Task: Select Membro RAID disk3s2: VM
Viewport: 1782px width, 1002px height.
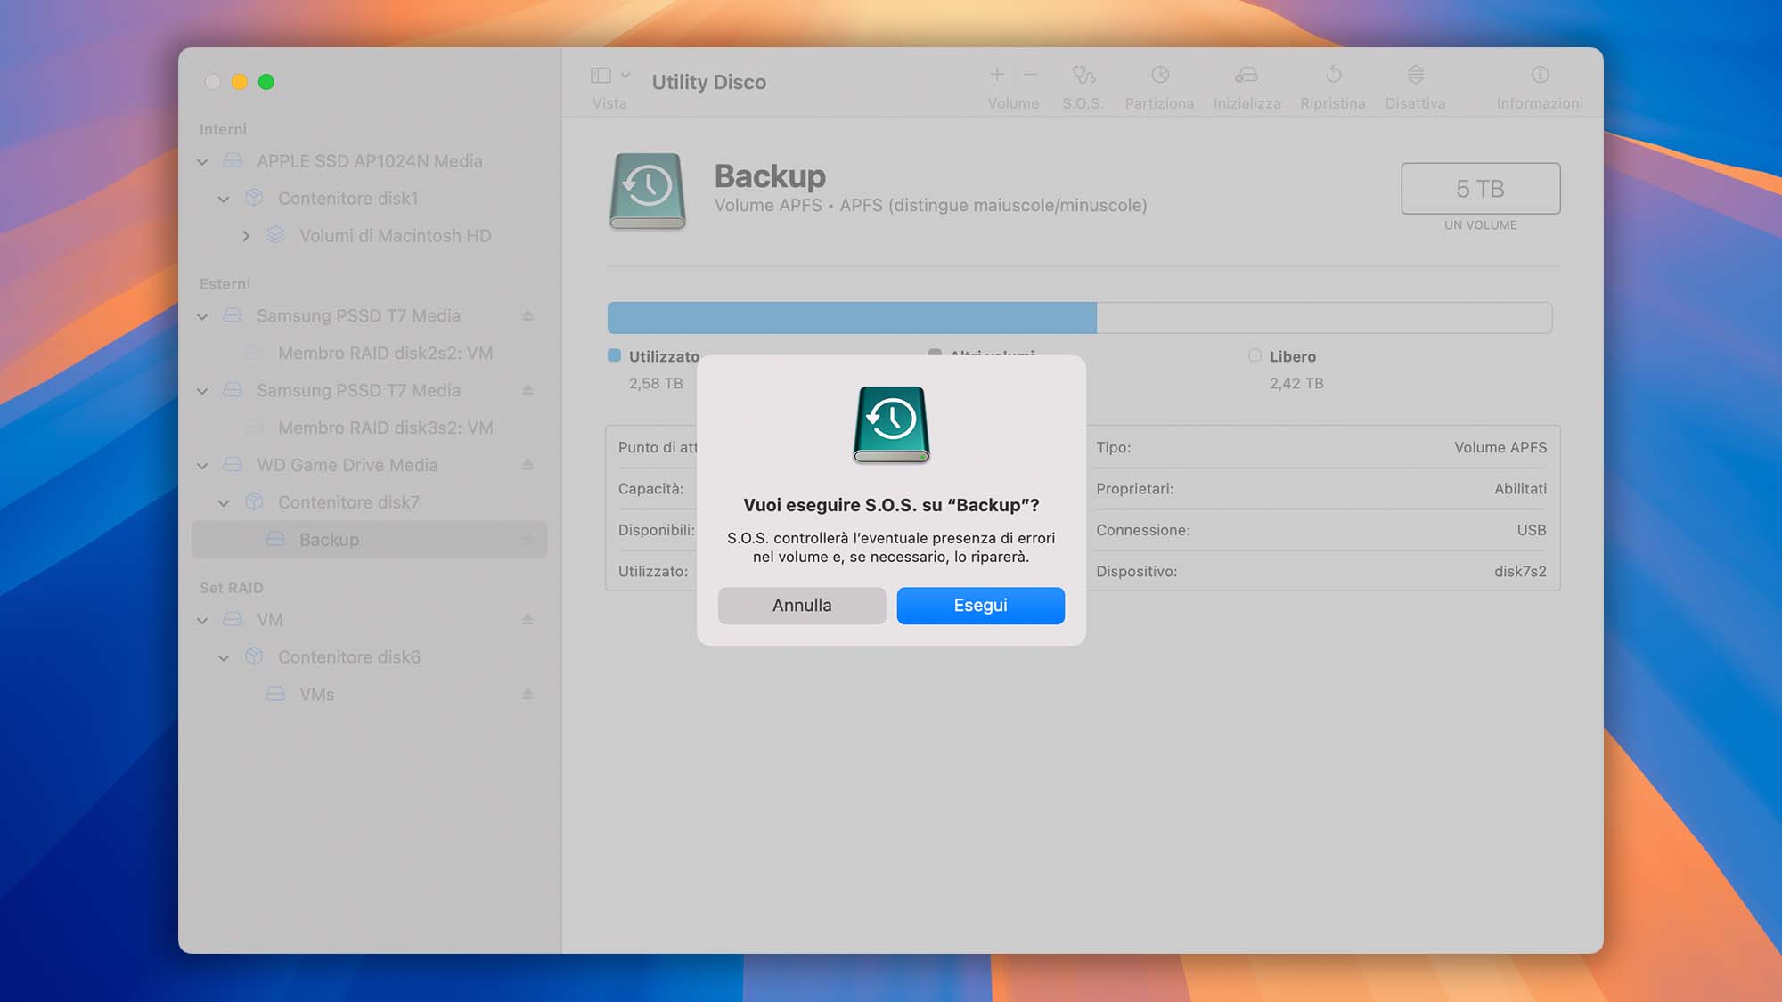Action: 369,428
